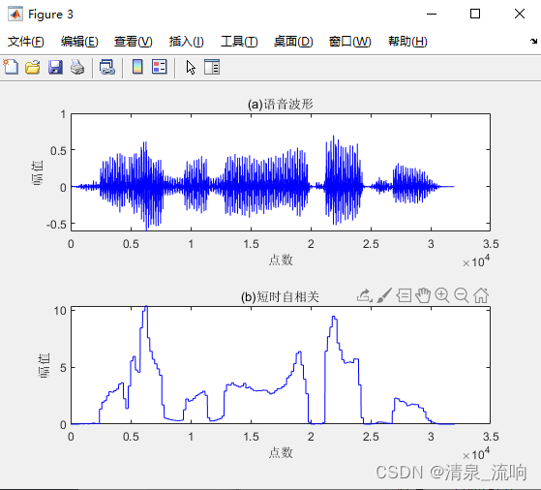The image size is (541, 490).
Task: Activate the zoom in magnifier tool
Action: [x=442, y=296]
